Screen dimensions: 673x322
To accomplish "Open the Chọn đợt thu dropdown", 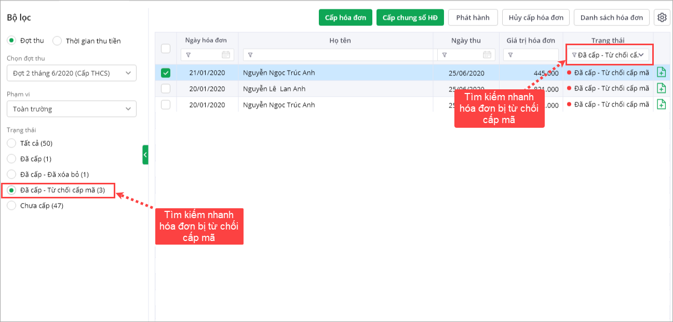I will [x=72, y=73].
